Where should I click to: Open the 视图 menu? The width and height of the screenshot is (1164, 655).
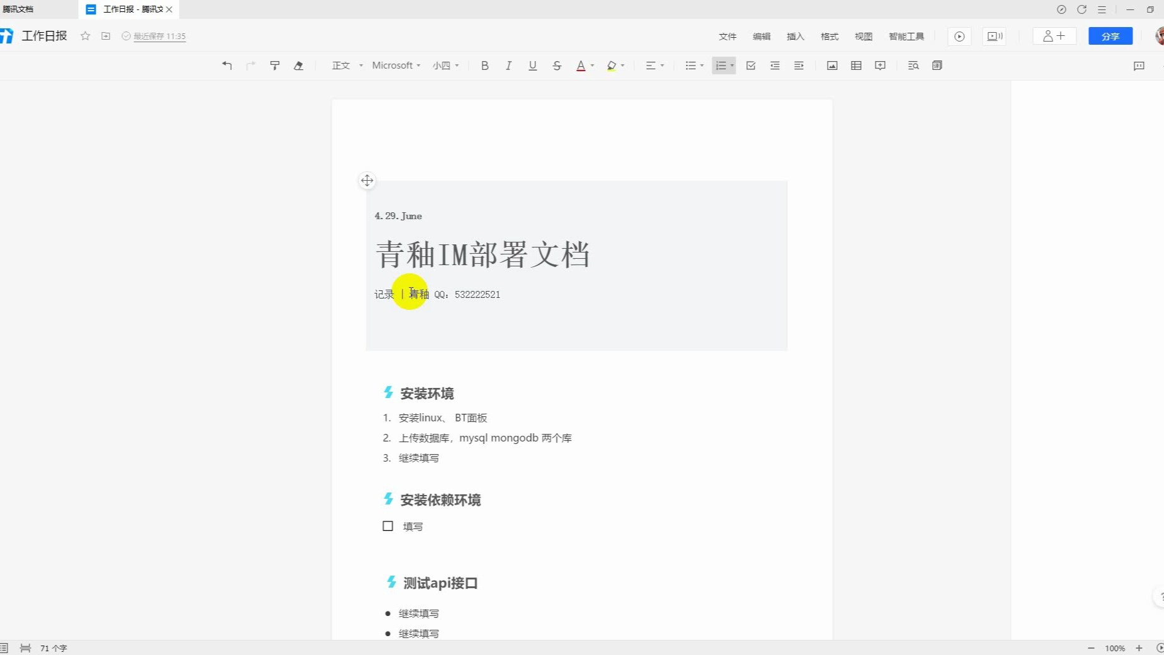pos(864,37)
